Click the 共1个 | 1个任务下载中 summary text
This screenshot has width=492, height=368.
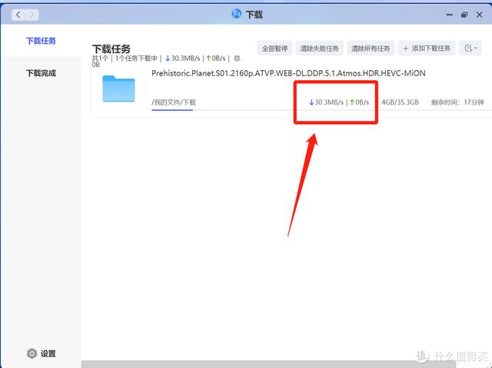(125, 59)
